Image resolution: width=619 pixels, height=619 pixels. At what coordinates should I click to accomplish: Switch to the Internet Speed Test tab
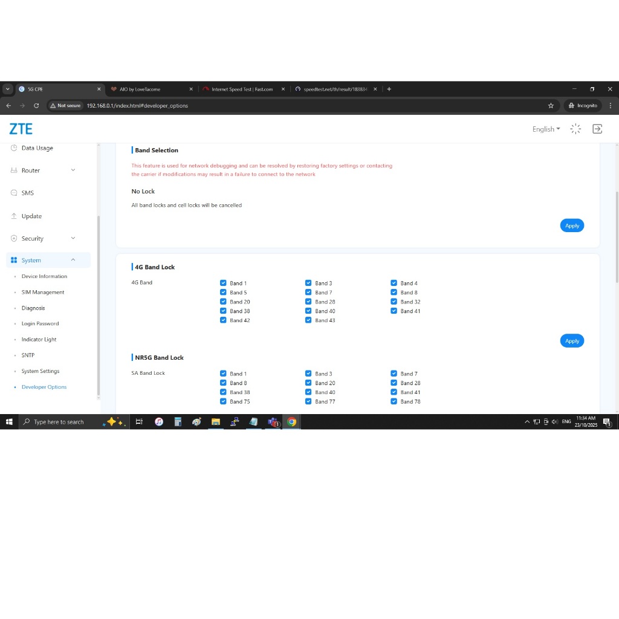pos(242,89)
